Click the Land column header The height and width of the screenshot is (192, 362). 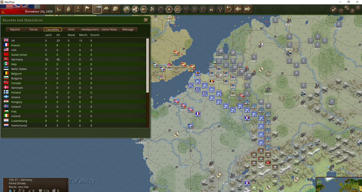[x=48, y=35]
